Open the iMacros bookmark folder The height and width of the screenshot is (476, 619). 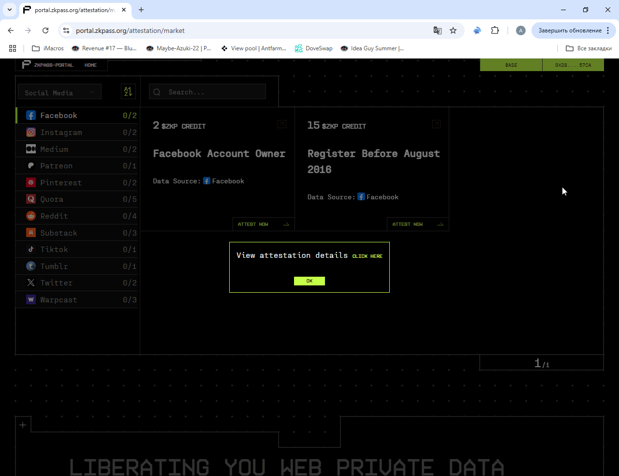[48, 48]
